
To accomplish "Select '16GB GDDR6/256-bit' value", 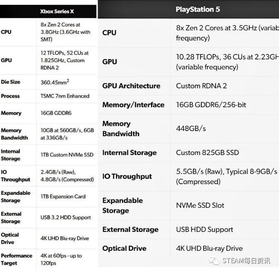I will (211, 105).
